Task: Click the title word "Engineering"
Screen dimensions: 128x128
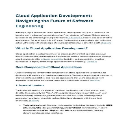Action: tap(29, 26)
